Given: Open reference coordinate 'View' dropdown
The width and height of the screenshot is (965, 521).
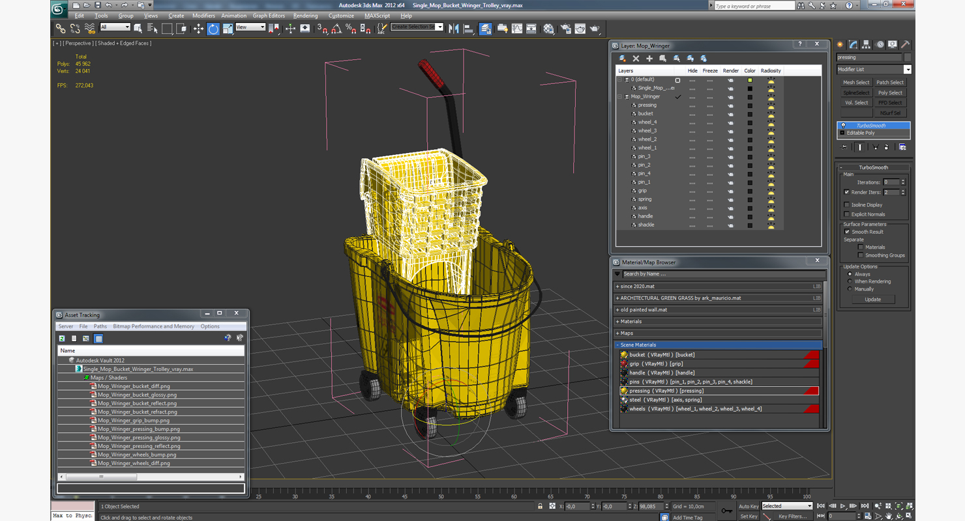Looking at the screenshot, I should coord(250,27).
